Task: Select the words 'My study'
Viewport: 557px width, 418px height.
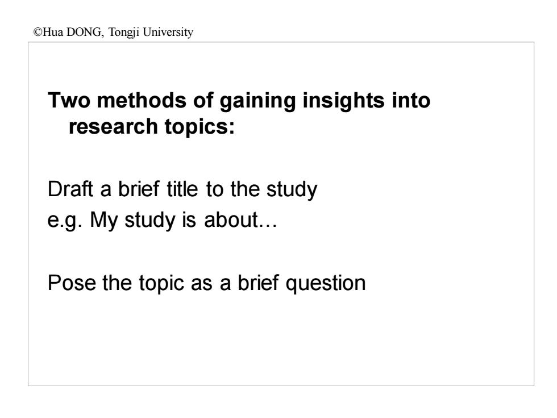Action: click(x=132, y=221)
